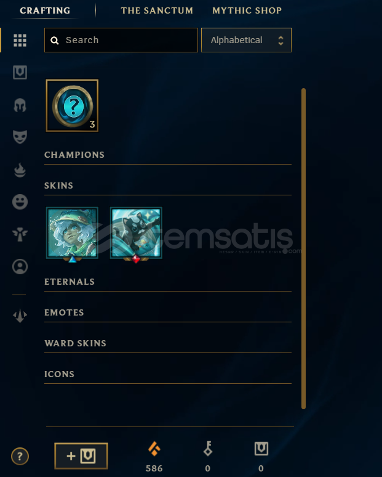Open the disenchant materials sidebar icon
The width and height of the screenshot is (382, 477).
[20, 316]
